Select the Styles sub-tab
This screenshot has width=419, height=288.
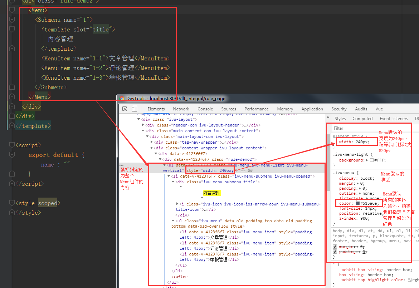coord(340,119)
